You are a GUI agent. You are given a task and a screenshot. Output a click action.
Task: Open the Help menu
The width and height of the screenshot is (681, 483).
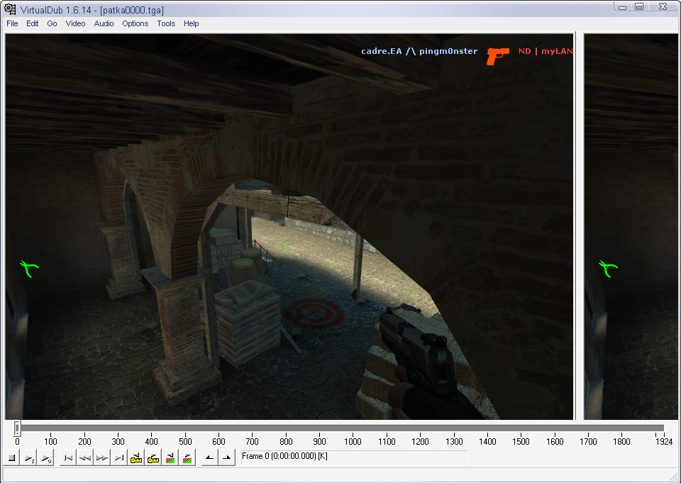(x=191, y=23)
